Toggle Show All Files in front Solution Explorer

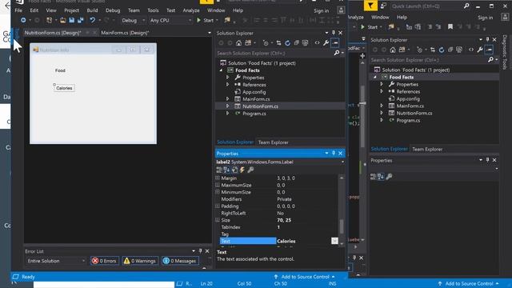[x=305, y=42]
